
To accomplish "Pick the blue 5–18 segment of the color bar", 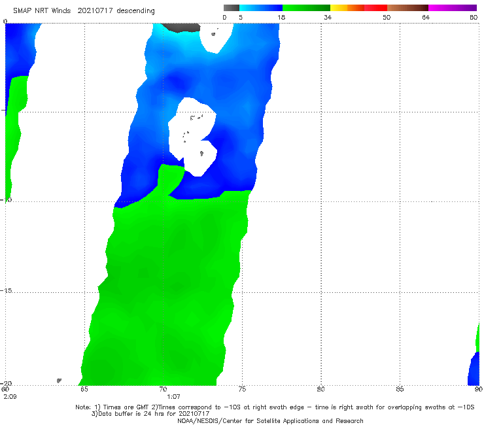I will 261,8.
